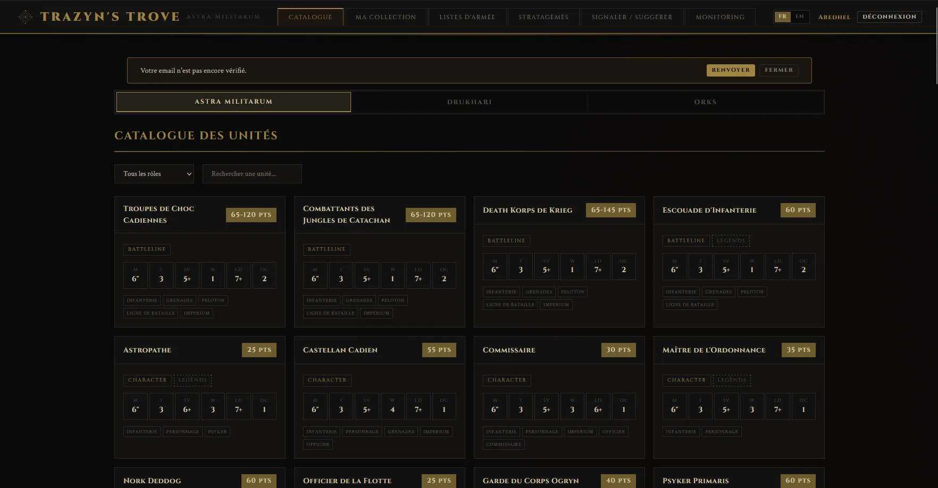Open the Nork Deddog unit card
Viewport: 938px width, 488px height.
200,478
